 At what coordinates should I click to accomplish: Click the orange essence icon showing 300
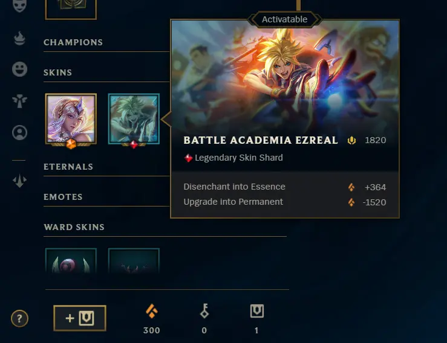[x=152, y=311]
